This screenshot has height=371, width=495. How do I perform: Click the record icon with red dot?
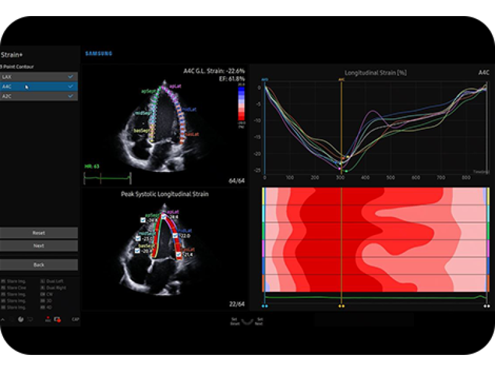tap(48, 320)
